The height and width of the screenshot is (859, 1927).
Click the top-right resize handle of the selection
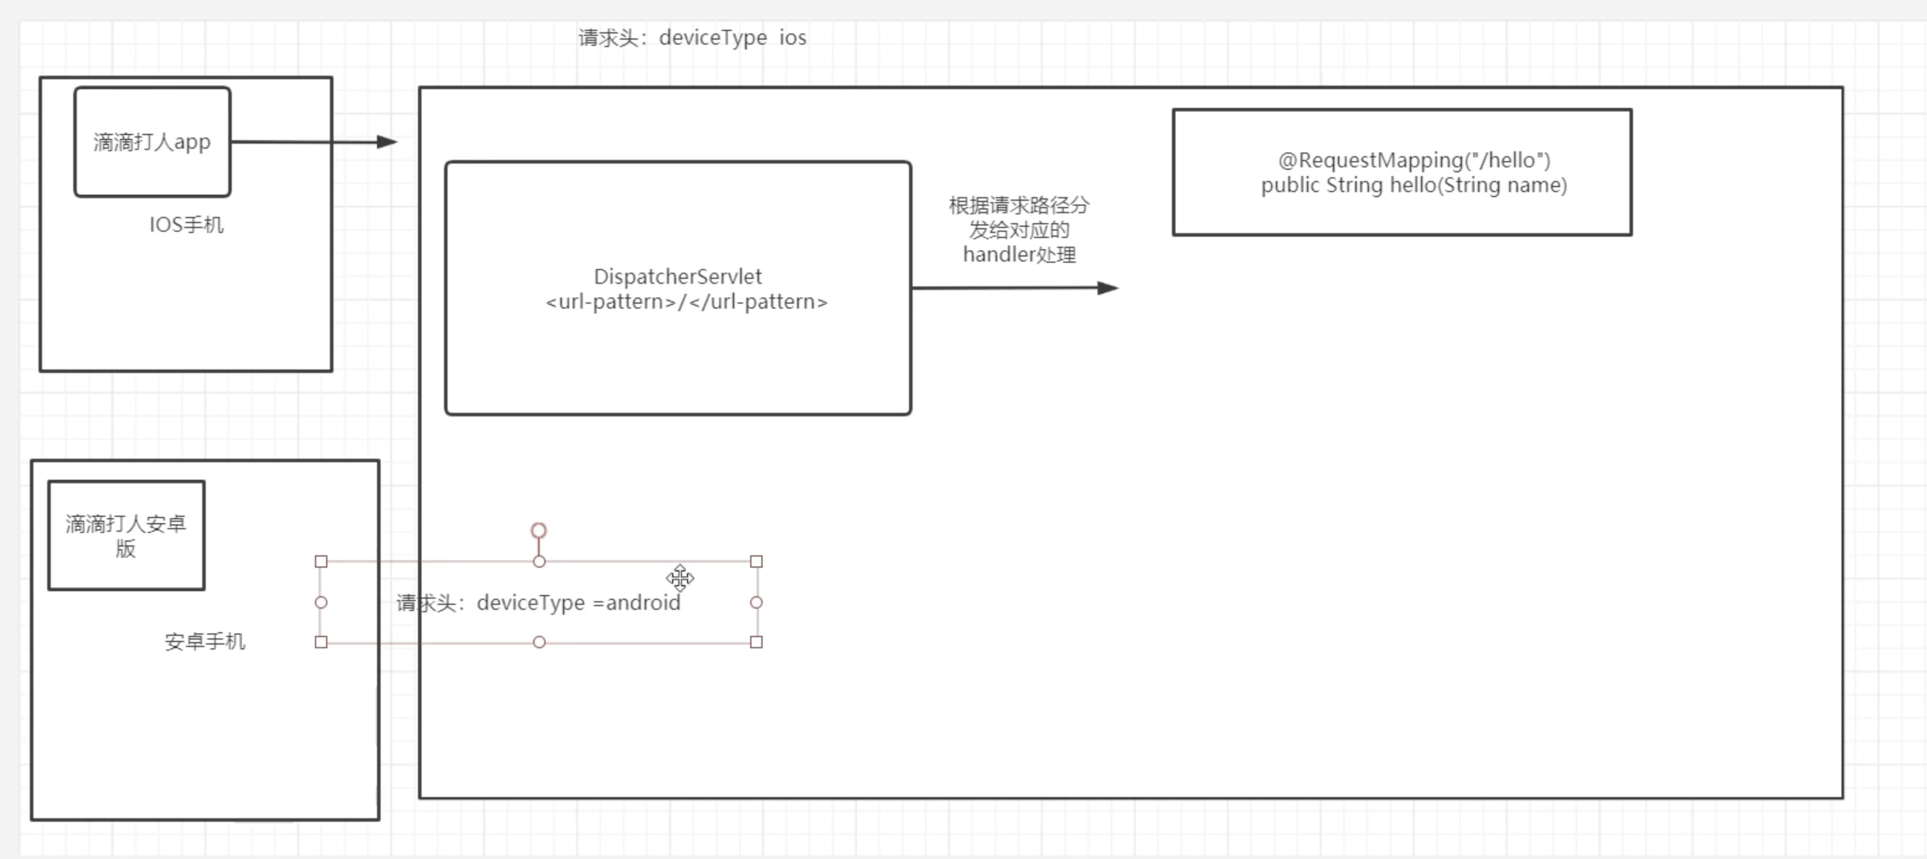(x=756, y=562)
